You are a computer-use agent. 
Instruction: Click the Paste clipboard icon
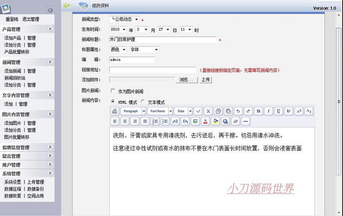coord(228,111)
